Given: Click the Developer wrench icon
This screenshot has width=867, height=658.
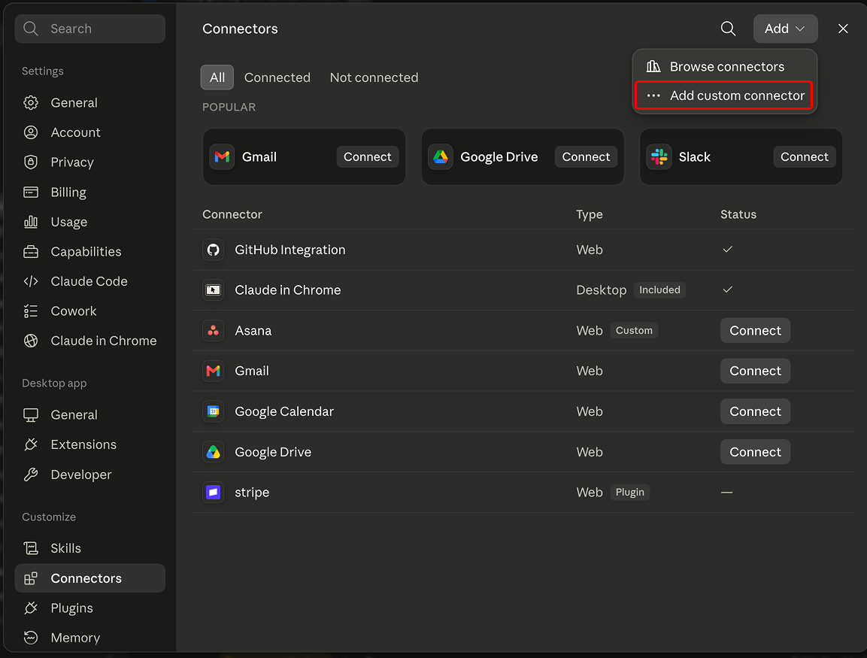Looking at the screenshot, I should click(x=31, y=475).
